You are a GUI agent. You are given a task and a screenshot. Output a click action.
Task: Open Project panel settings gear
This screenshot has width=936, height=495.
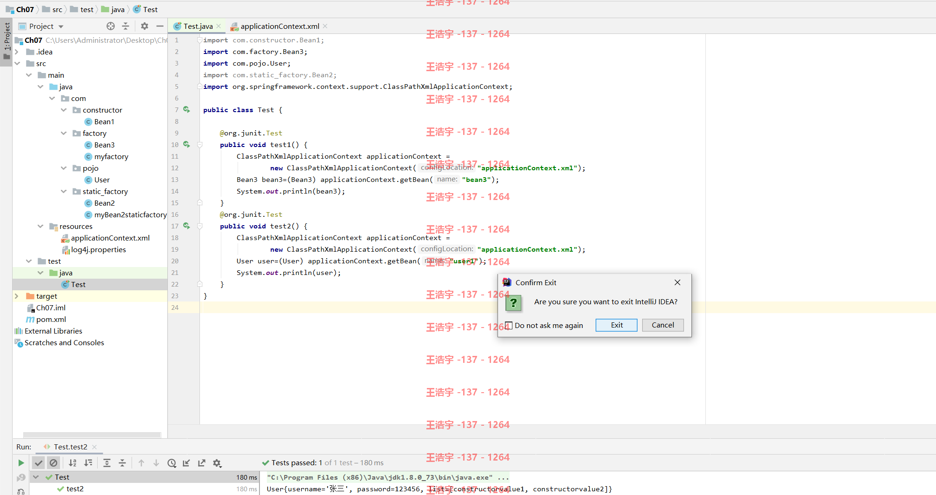click(x=145, y=26)
